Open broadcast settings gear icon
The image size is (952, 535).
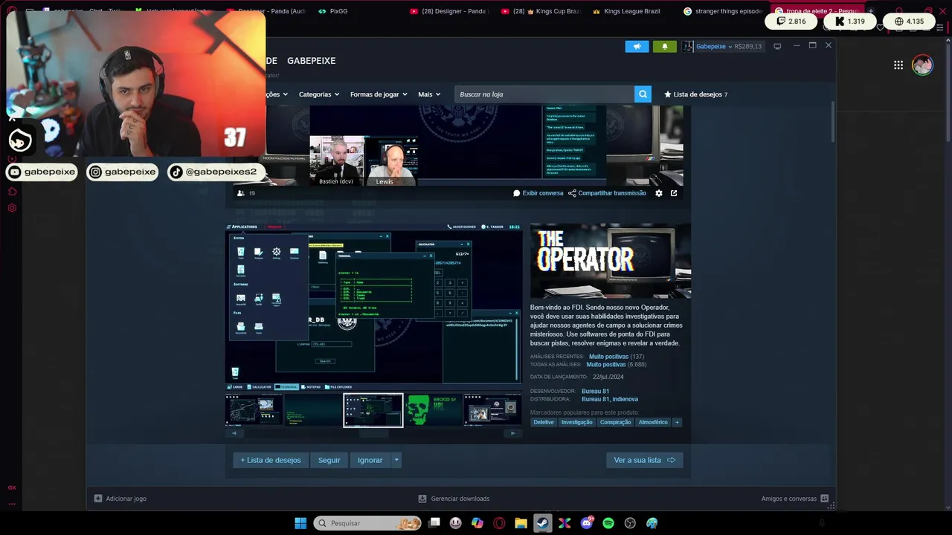click(658, 193)
